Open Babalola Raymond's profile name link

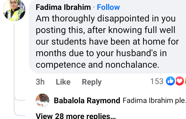(x=87, y=100)
